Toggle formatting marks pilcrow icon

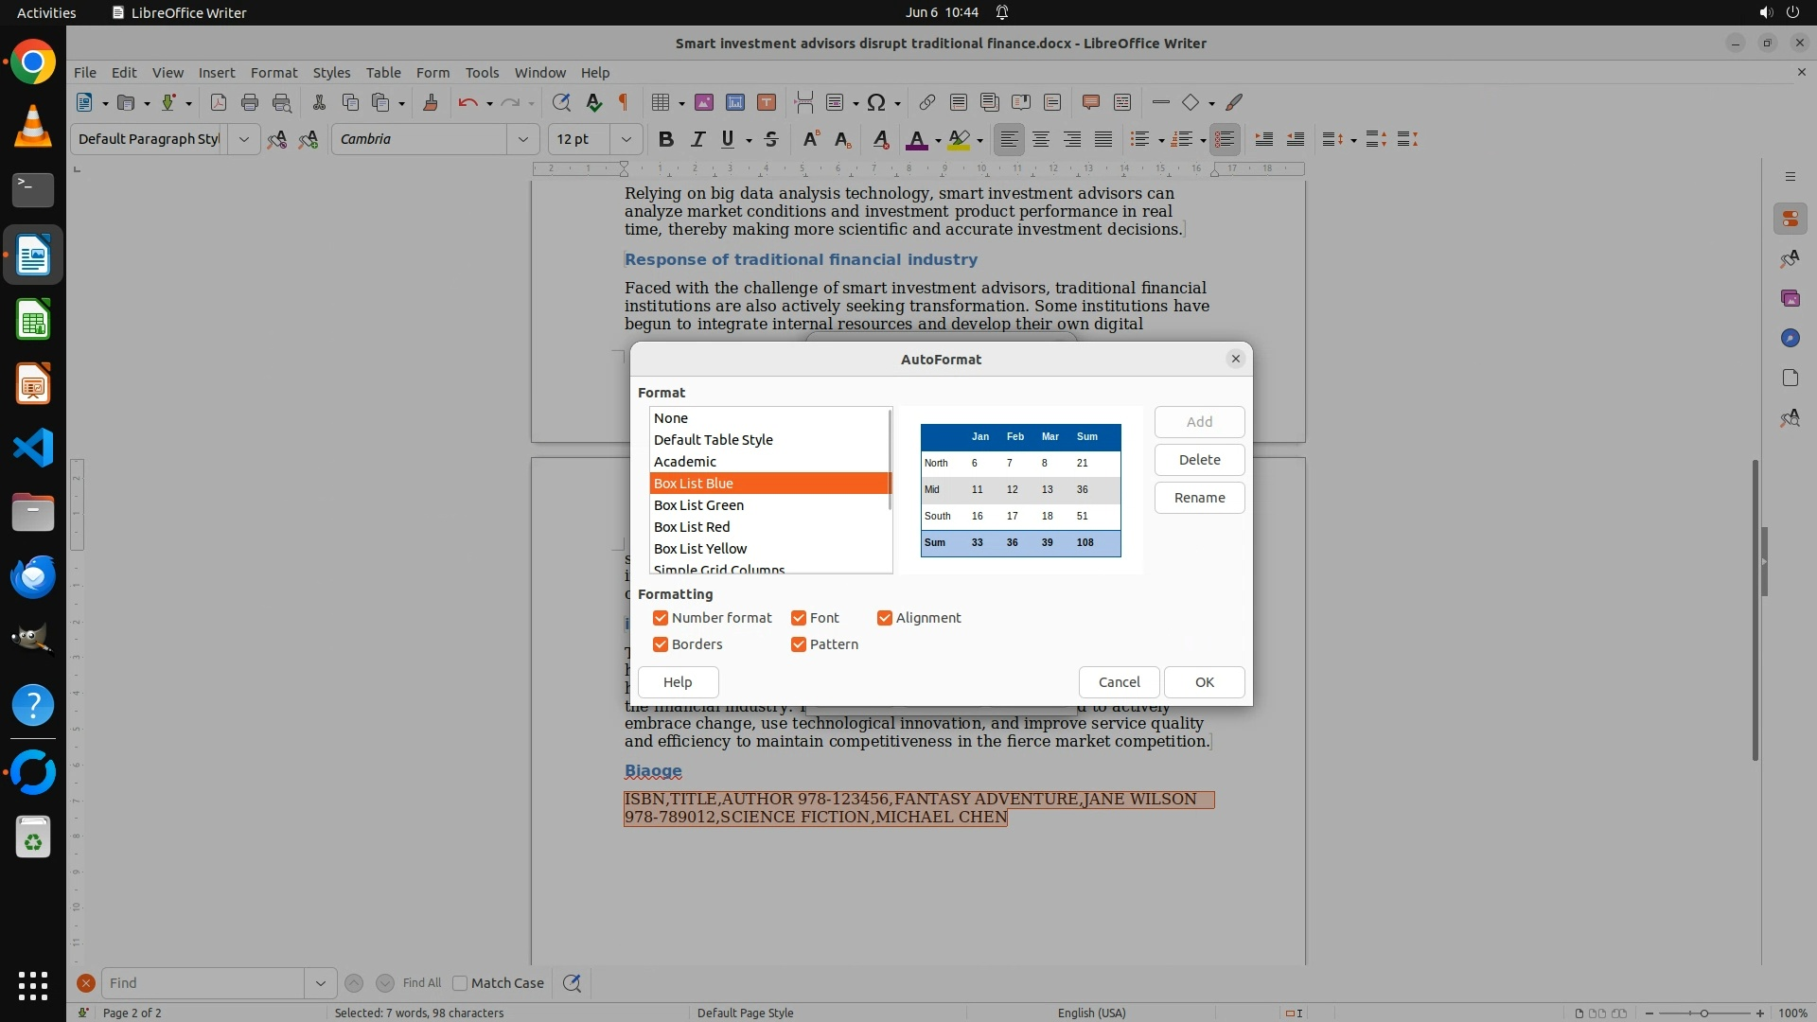[624, 102]
